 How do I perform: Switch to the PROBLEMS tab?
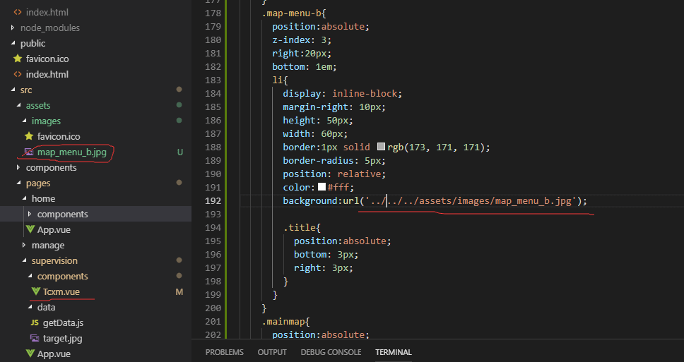pyautogui.click(x=224, y=352)
